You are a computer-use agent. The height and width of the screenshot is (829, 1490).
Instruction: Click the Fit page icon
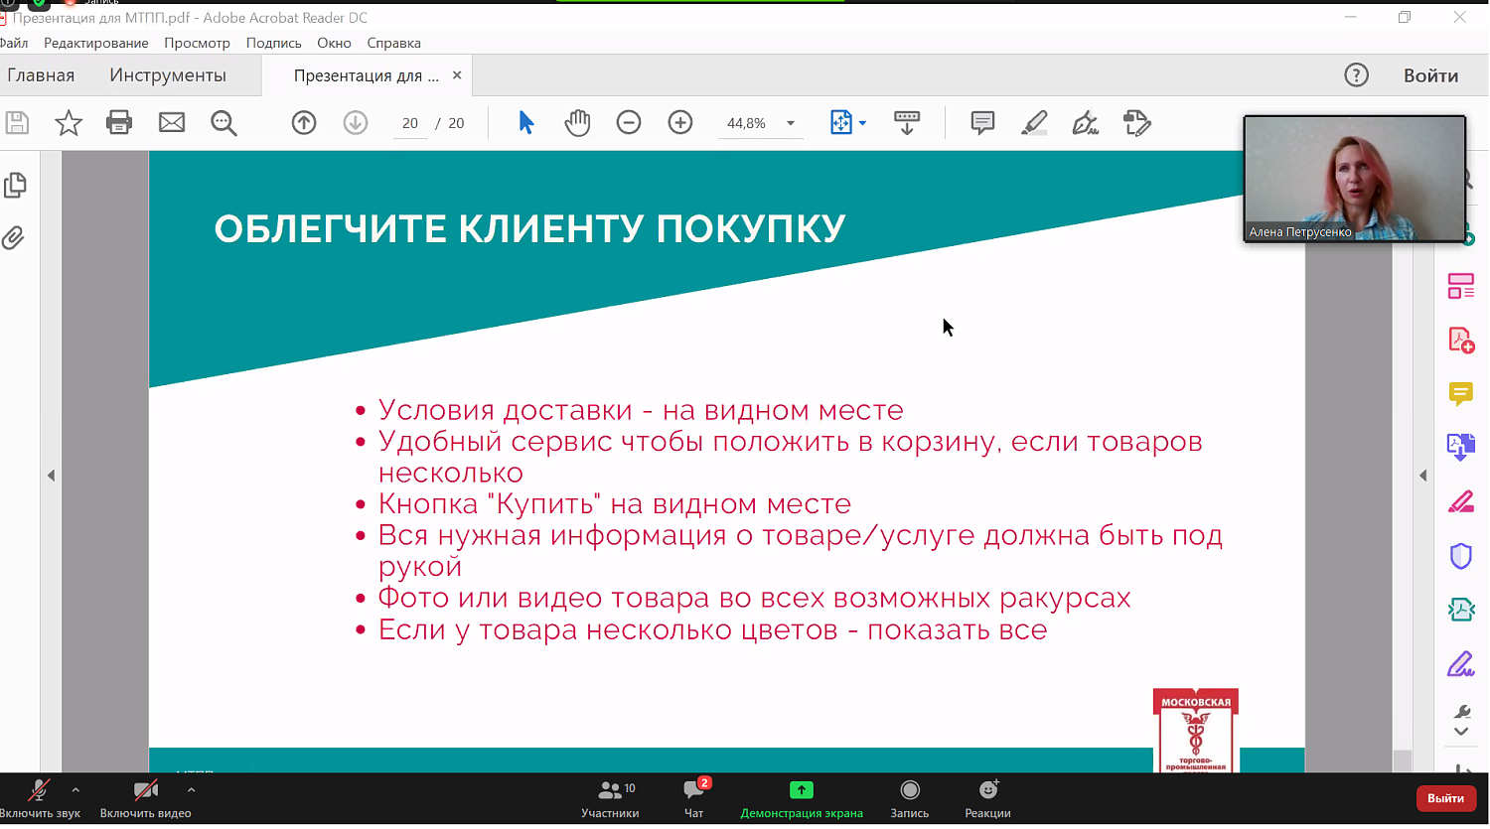(841, 123)
